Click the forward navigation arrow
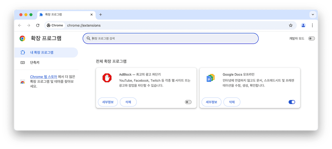This screenshot has height=149, width=332. (x=29, y=25)
